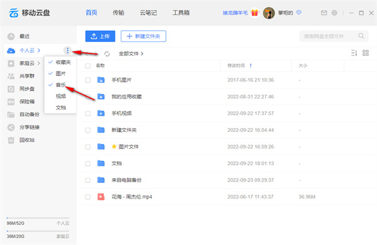Open the 文档 folder row
Image resolution: width=377 pixels, height=245 pixels.
(229, 163)
